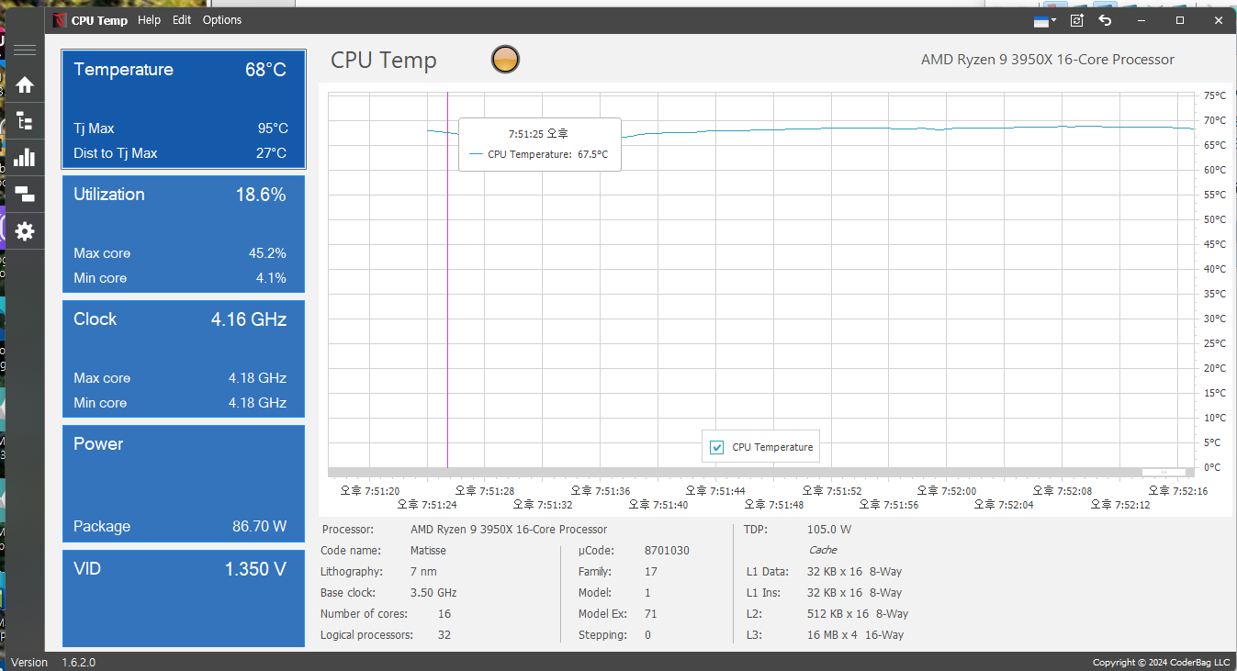1237x671 pixels.
Task: Click the '86.70 W' package power value
Action: (259, 527)
